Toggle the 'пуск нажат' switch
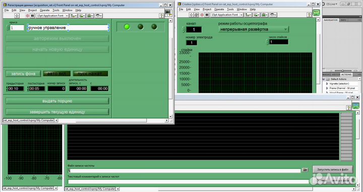 tap(91, 74)
